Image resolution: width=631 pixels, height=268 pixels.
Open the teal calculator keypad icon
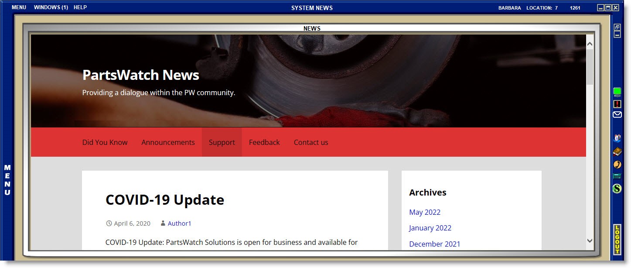click(617, 176)
